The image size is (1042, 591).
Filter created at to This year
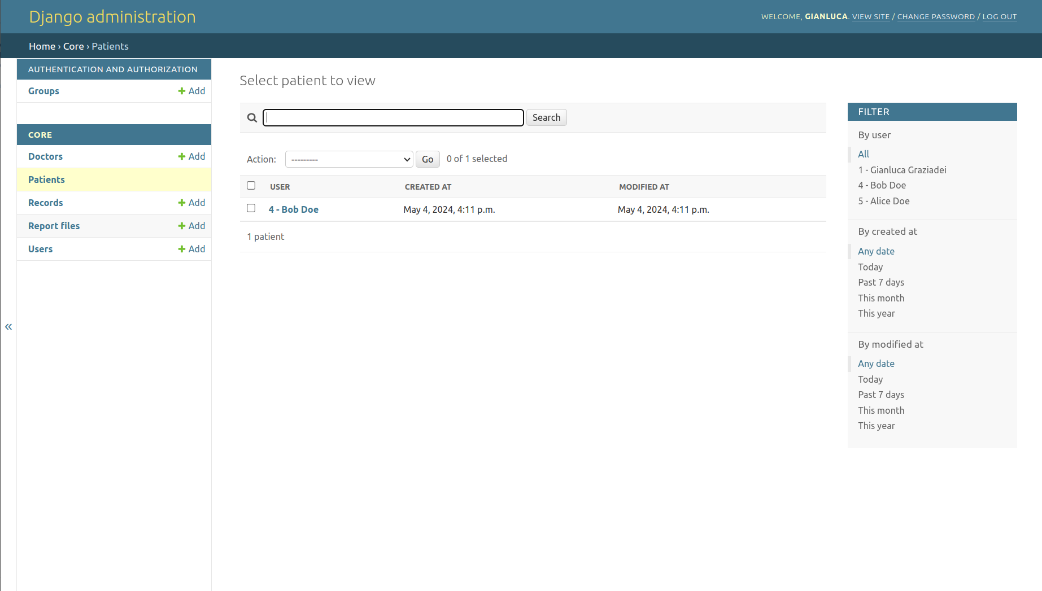pos(877,313)
